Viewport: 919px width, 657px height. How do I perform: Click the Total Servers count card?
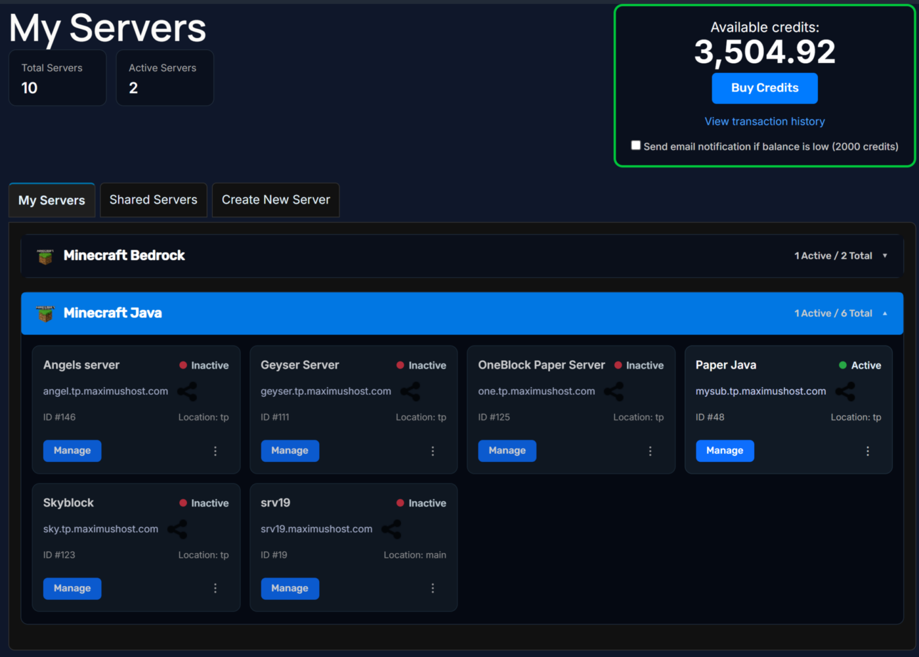(x=57, y=78)
